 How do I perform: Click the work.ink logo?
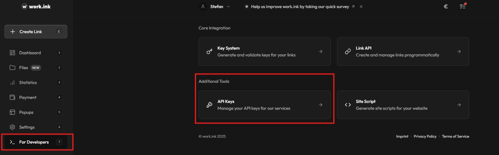pyautogui.click(x=36, y=7)
